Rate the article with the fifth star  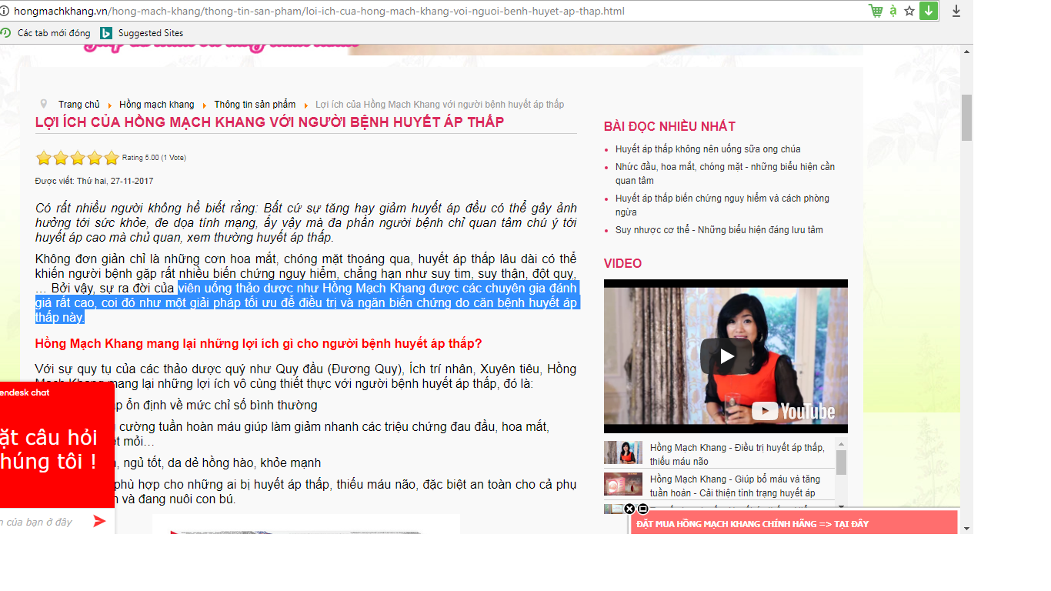point(112,159)
